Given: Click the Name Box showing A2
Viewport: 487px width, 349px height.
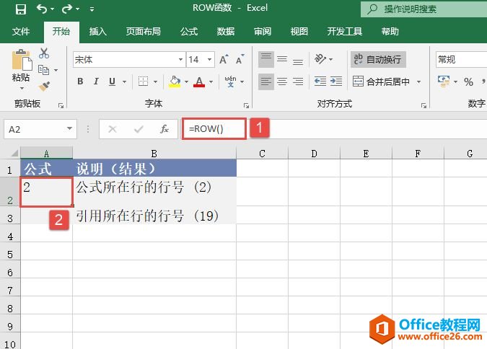Looking at the screenshot, I should 40,129.
